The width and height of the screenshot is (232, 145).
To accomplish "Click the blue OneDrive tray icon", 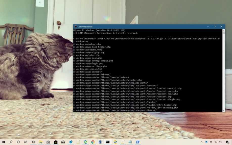I will pyautogui.click(x=206, y=142).
